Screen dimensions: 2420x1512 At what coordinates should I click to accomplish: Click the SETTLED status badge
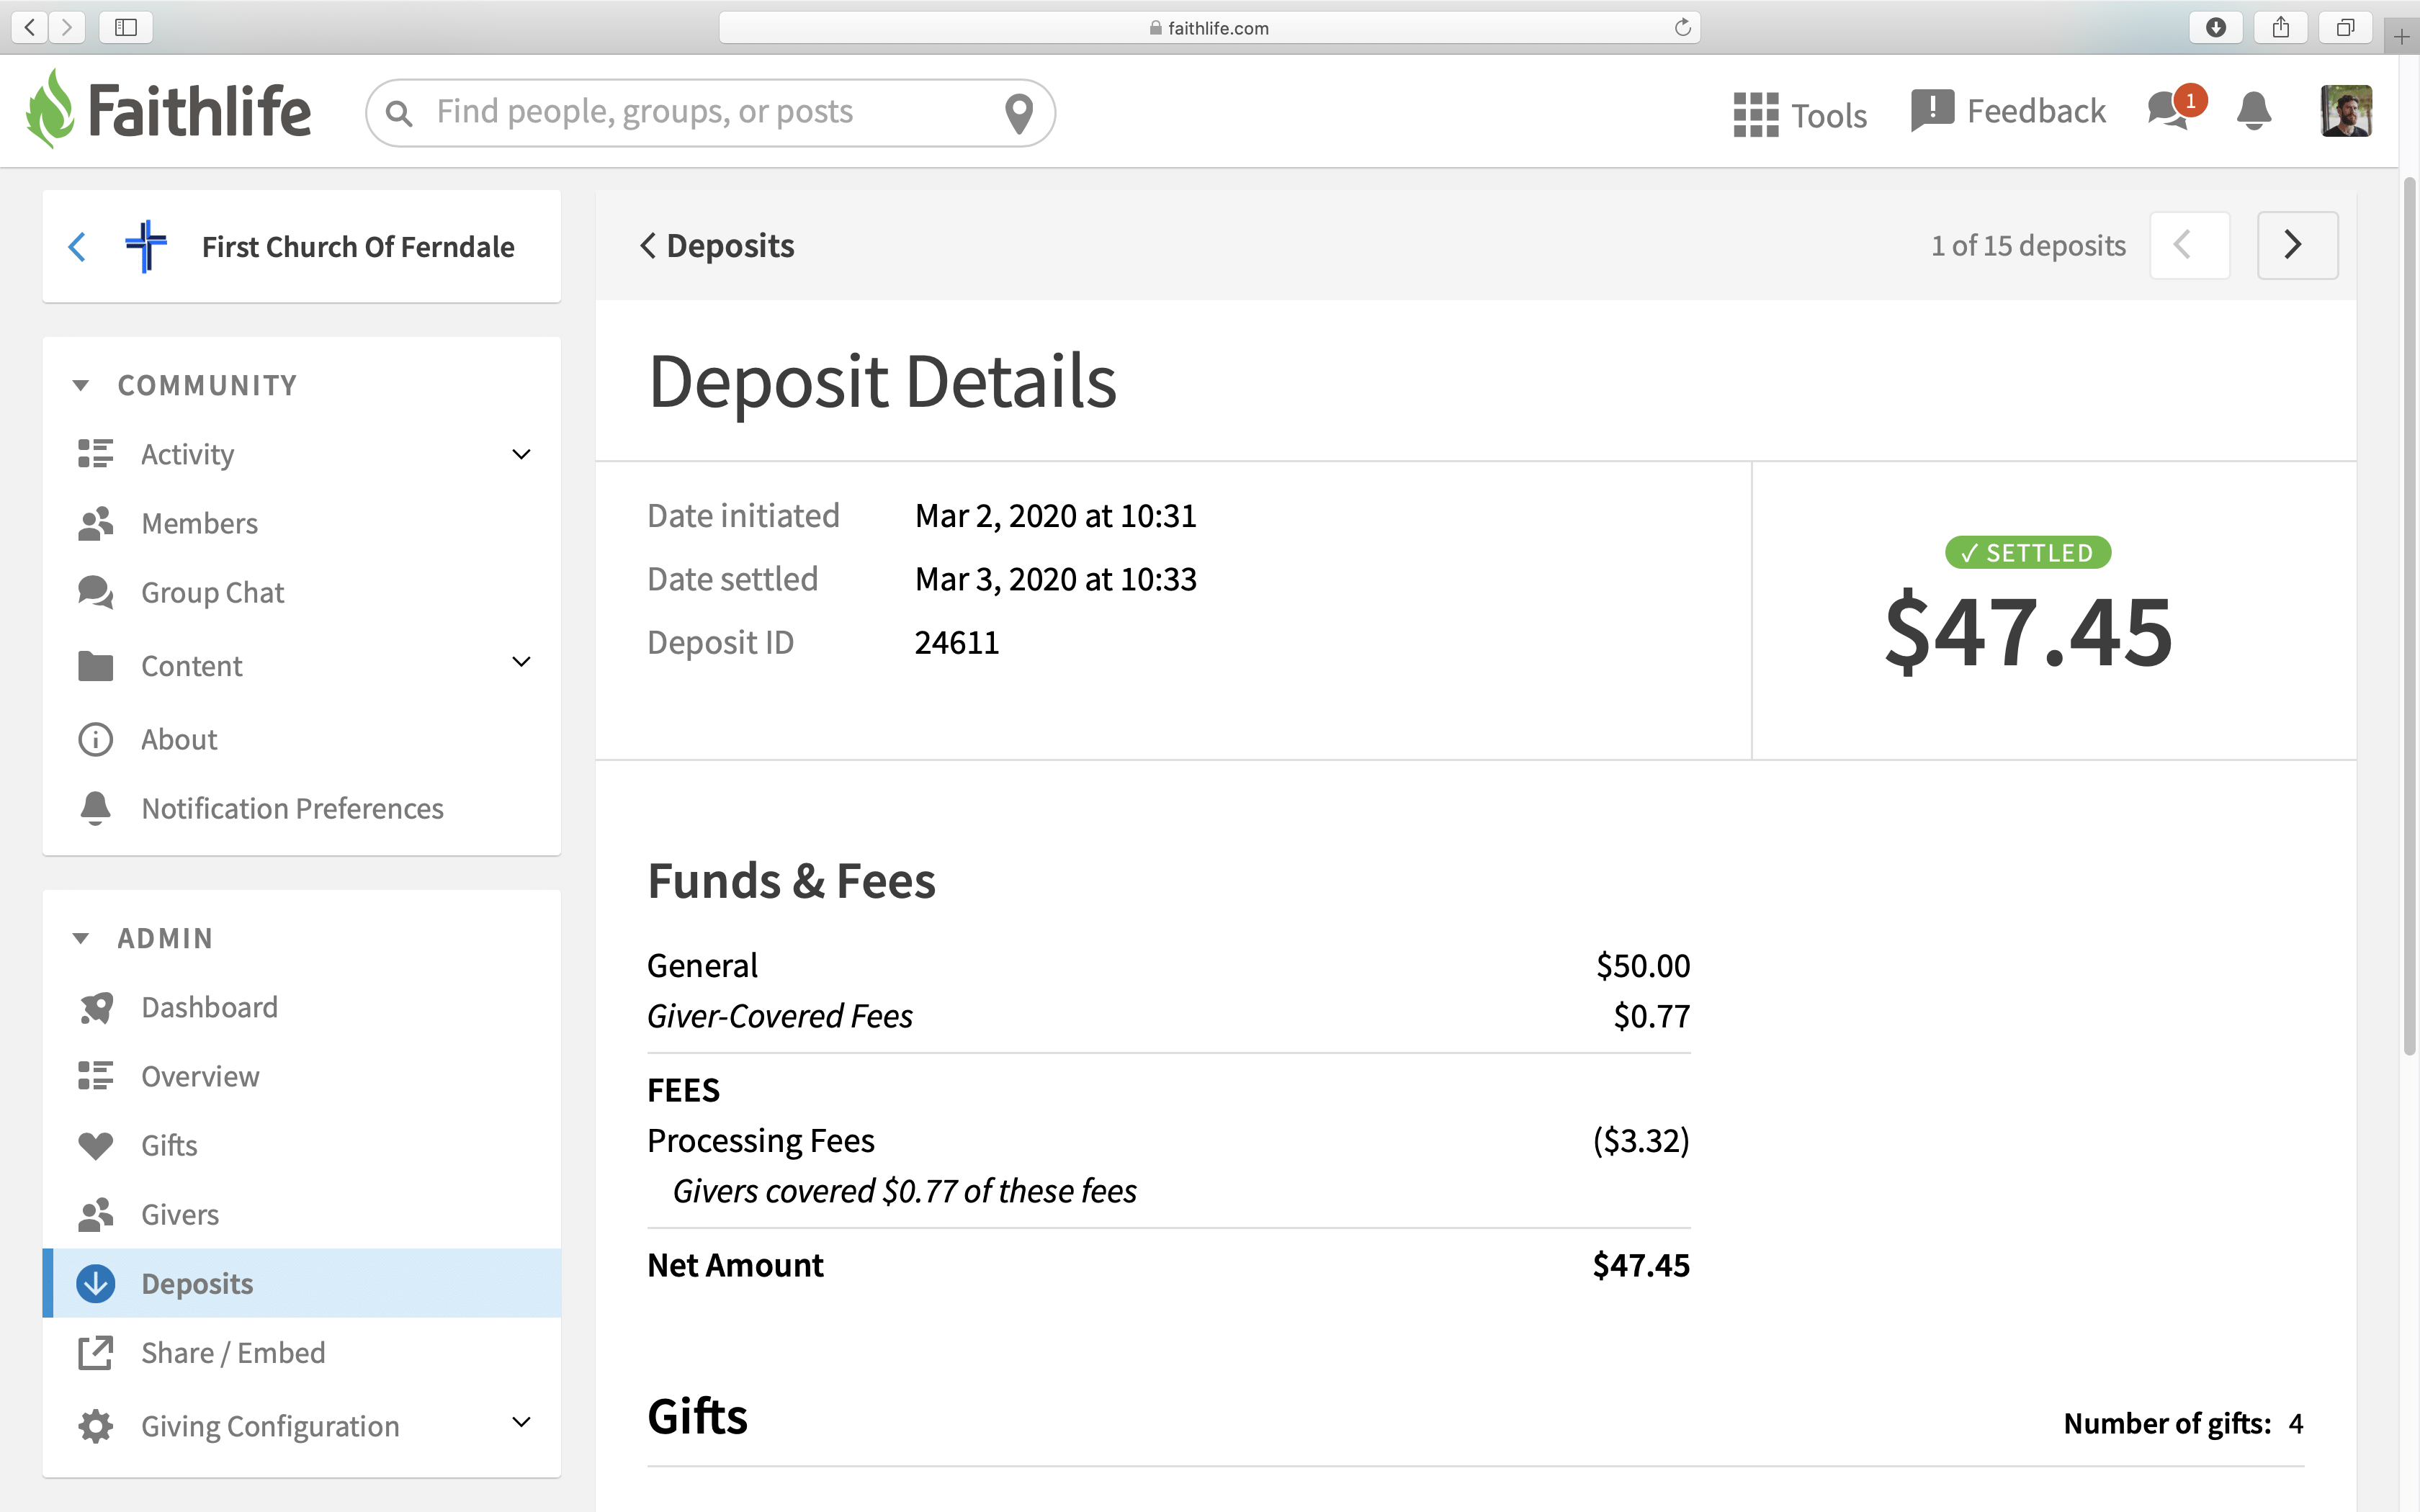pyautogui.click(x=2028, y=552)
